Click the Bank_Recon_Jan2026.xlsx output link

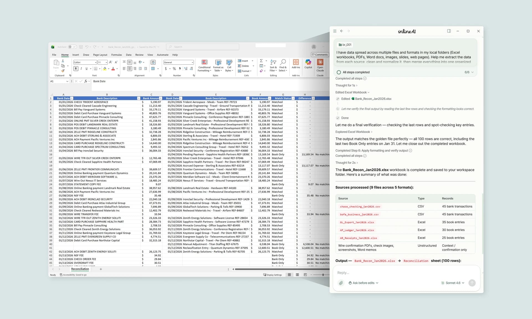tap(375, 261)
